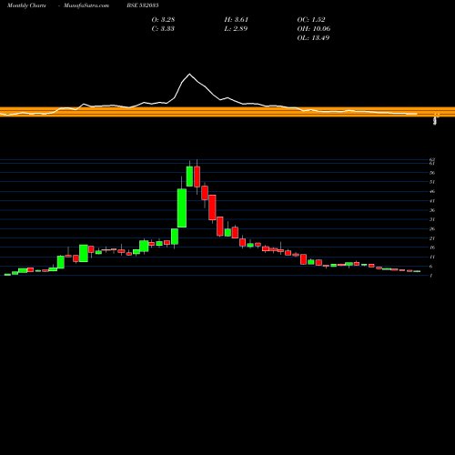The height and width of the screenshot is (455, 455).
Task: Select the close value 'C: 3.33'
Action: (163, 29)
